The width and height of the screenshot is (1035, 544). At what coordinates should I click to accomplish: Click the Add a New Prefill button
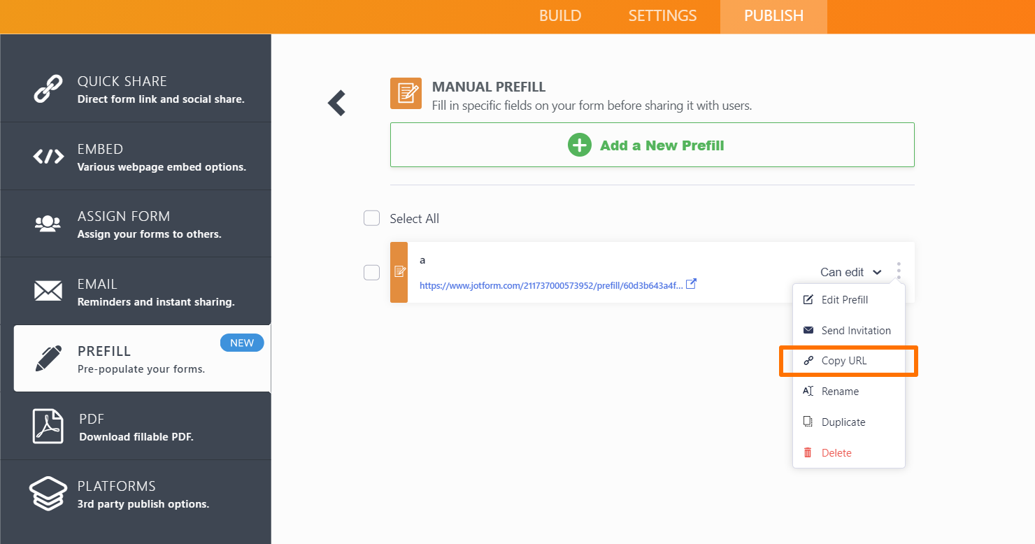point(652,145)
